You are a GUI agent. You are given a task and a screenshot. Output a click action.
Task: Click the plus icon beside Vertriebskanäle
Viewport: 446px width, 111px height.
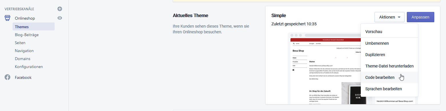[x=59, y=9]
